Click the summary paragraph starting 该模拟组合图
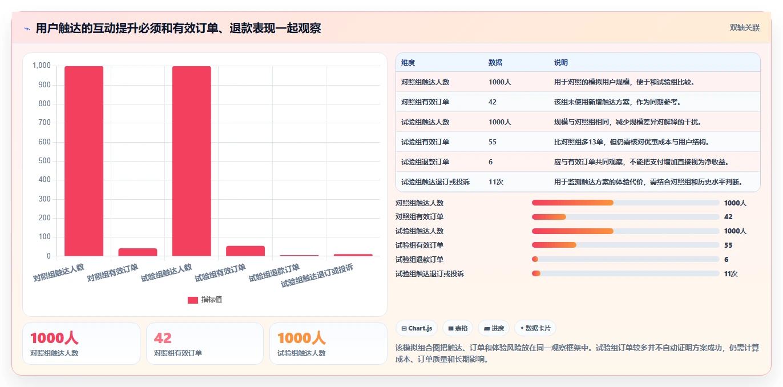Image resolution: width=783 pixels, height=387 pixels. (x=578, y=353)
